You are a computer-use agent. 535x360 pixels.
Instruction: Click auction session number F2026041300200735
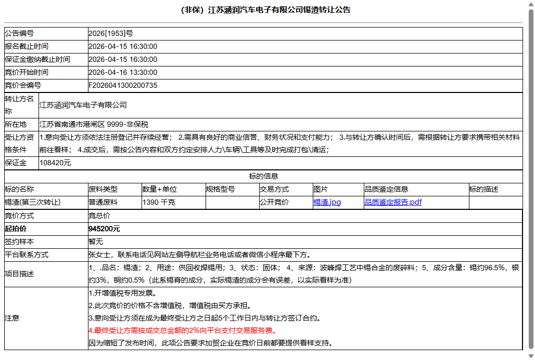123,86
